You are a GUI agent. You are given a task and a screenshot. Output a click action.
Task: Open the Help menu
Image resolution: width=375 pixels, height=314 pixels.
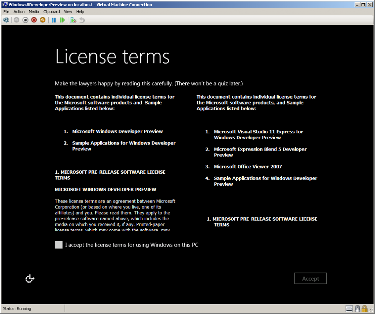coord(80,12)
